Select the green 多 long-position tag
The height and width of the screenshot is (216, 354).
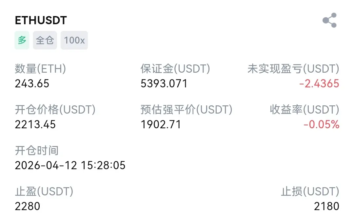(x=22, y=40)
